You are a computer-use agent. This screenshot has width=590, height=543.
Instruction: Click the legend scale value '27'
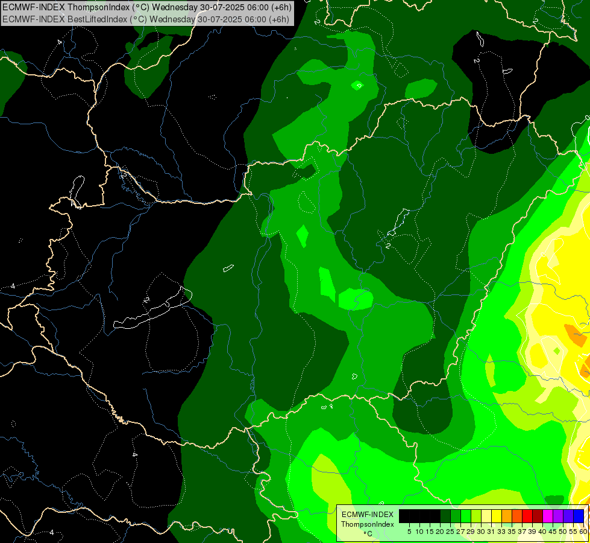point(460,532)
